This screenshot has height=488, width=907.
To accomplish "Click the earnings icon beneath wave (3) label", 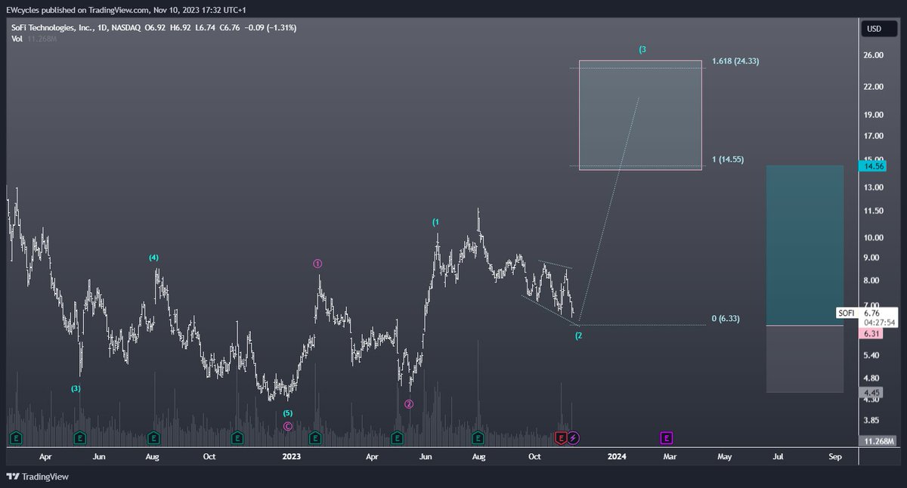I will [x=80, y=437].
